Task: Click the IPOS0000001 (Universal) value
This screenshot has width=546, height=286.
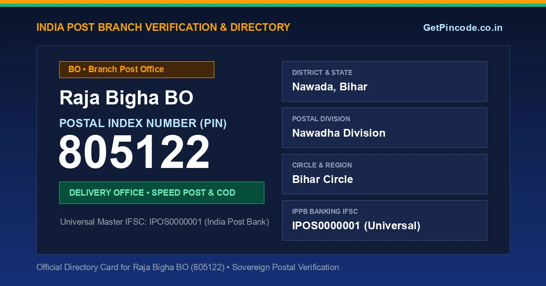Action: click(x=356, y=226)
